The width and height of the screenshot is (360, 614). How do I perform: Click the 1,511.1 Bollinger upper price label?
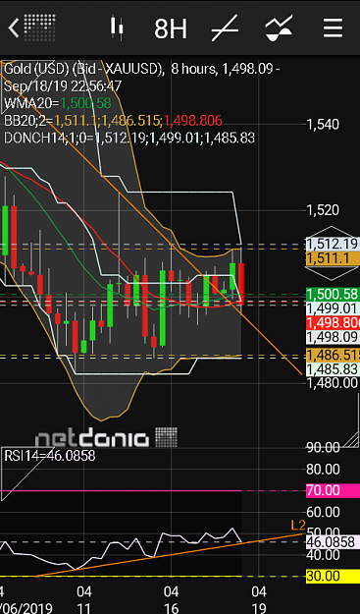tap(333, 258)
